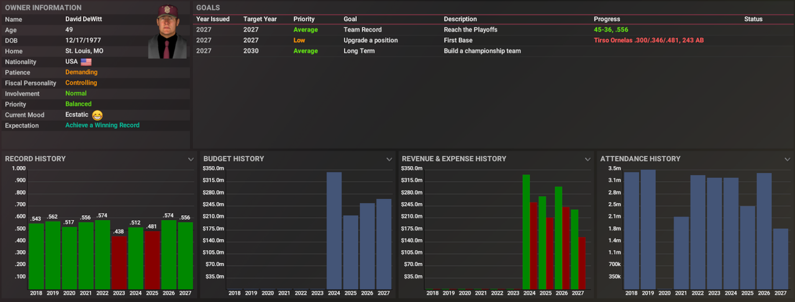Click the 2030 target year cell
The width and height of the screenshot is (795, 302).
click(252, 51)
